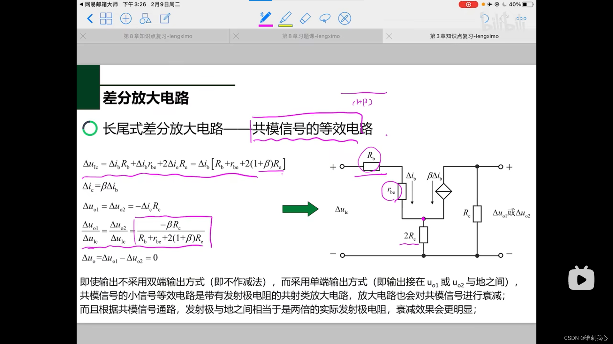The image size is (613, 344).
Task: Click the add page plus icon
Action: point(126,18)
